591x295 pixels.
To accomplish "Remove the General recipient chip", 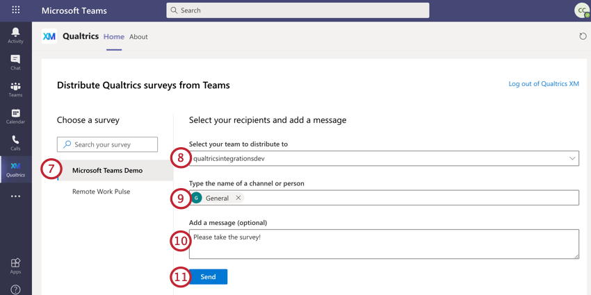I will 238,198.
